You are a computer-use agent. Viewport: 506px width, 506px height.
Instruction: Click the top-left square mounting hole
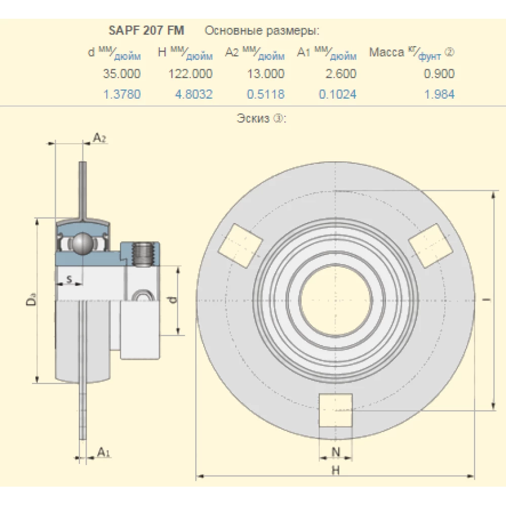[x=240, y=246]
